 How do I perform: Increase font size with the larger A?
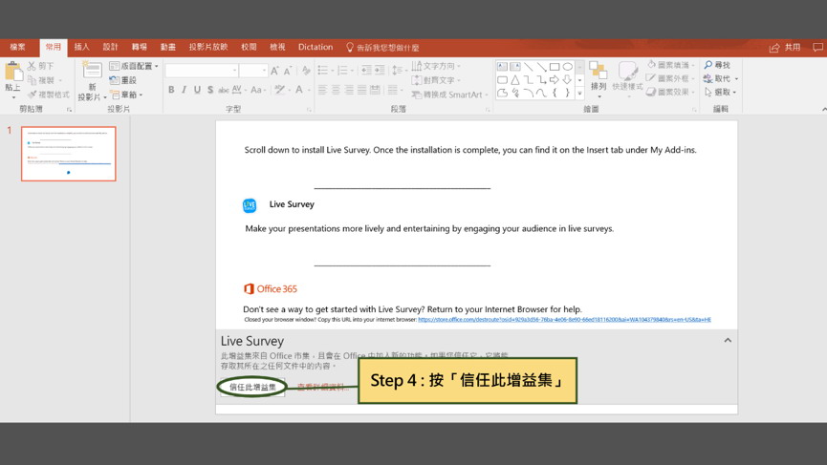[x=274, y=71]
